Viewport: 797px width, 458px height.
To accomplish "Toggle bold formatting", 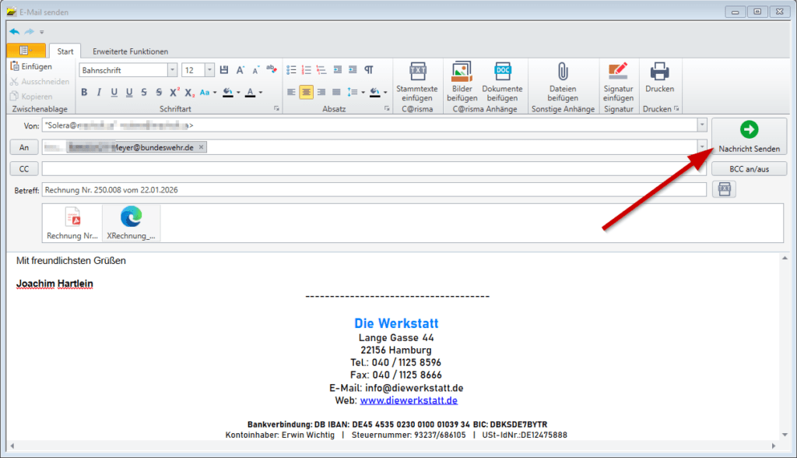I will (x=85, y=92).
